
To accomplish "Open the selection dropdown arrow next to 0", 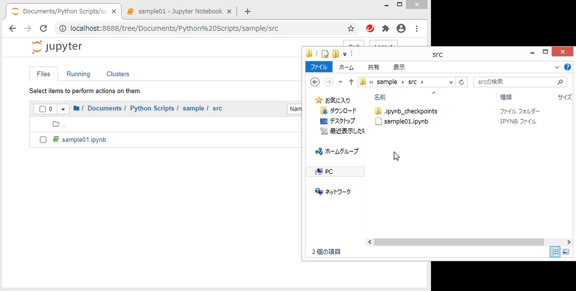I will pyautogui.click(x=63, y=109).
